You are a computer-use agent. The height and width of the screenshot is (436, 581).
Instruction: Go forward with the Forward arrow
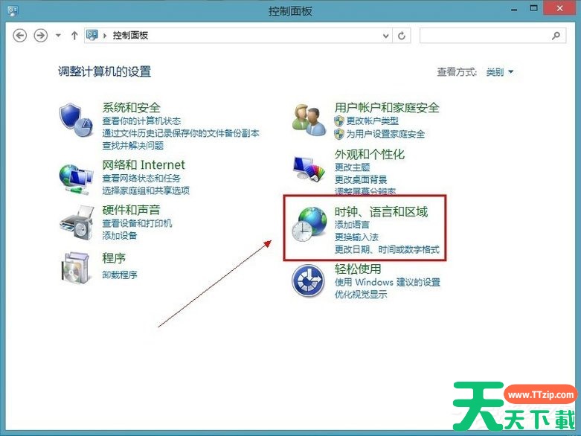(41, 36)
